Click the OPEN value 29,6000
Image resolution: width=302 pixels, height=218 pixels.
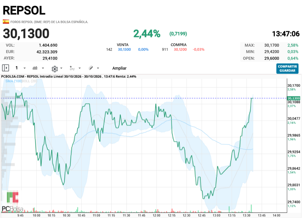pos(272,58)
